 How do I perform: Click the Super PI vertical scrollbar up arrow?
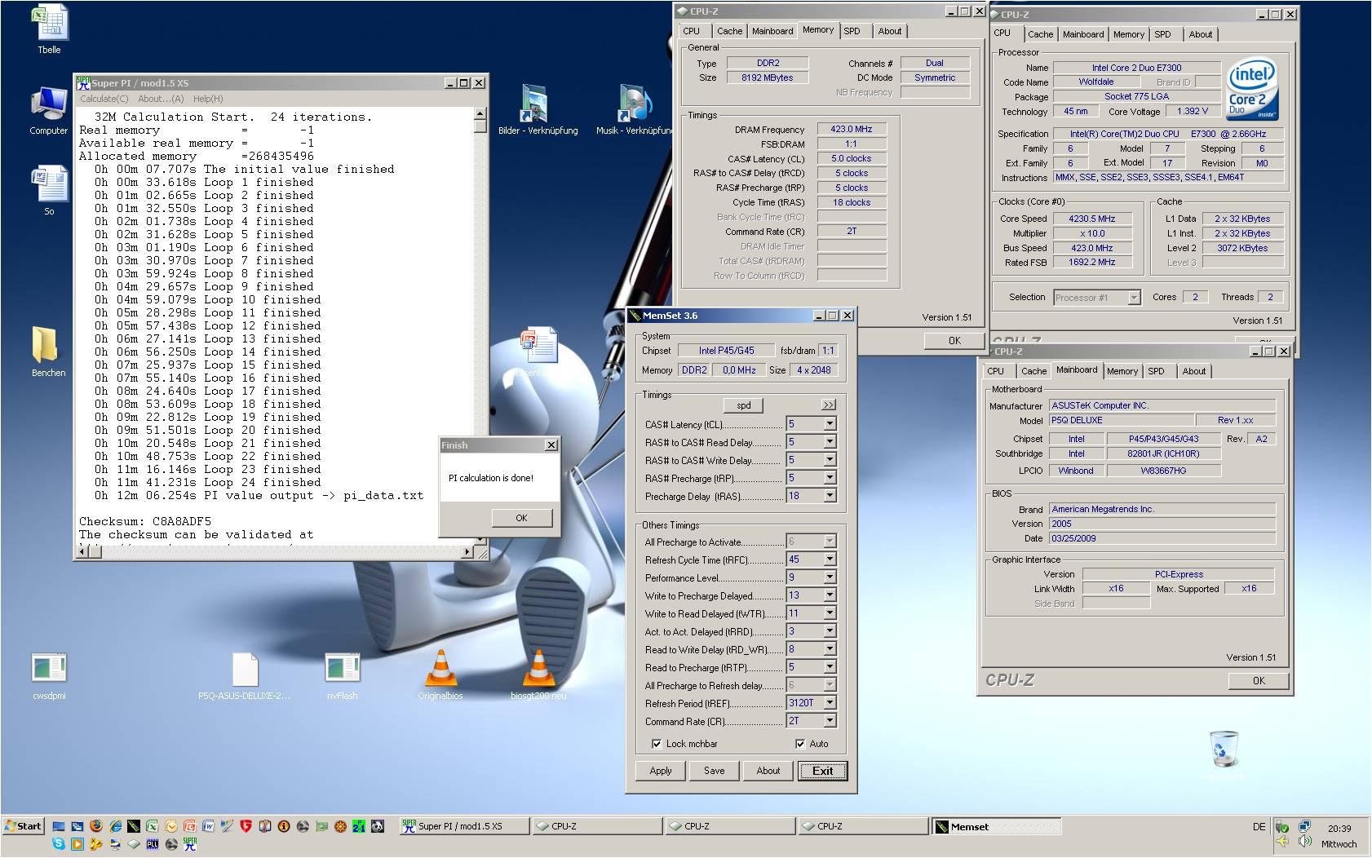click(x=480, y=114)
